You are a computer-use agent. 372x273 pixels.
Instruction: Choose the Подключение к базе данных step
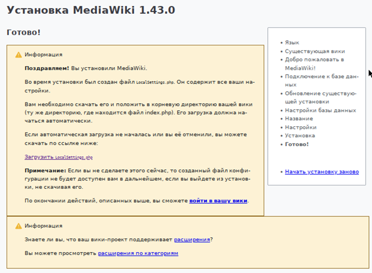(321, 76)
